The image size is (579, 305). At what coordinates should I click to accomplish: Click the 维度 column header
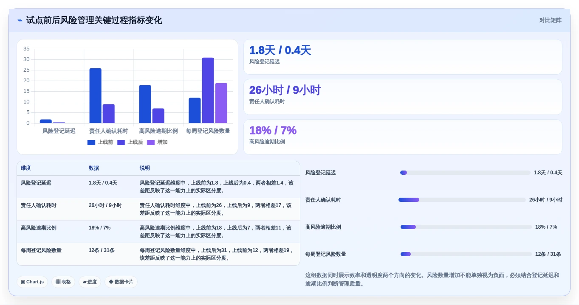26,168
